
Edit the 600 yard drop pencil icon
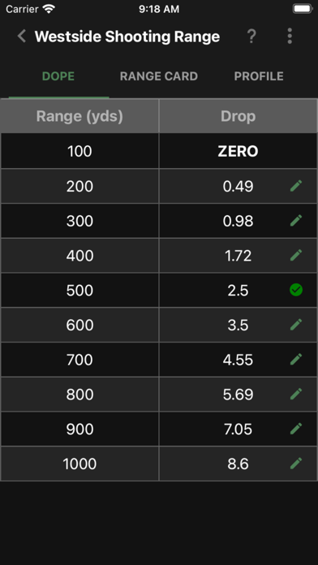296,325
